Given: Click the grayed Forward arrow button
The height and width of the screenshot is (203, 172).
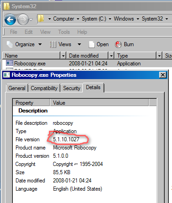Looking at the screenshot, I should tap(23, 19).
